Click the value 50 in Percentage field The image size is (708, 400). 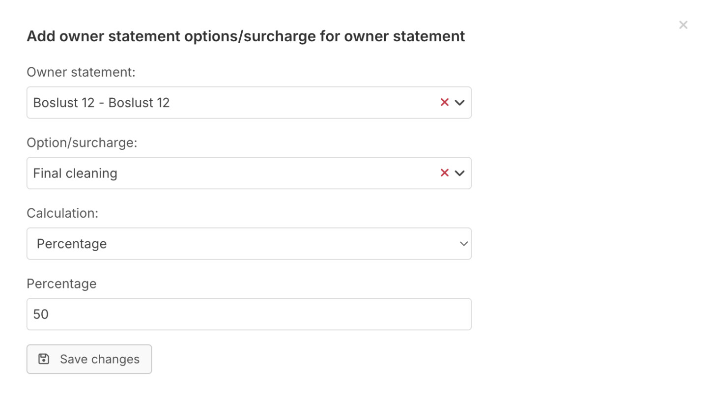point(41,314)
